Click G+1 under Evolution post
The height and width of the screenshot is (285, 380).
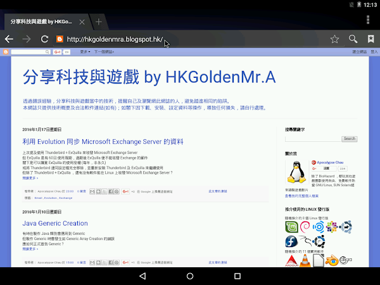[125, 191]
